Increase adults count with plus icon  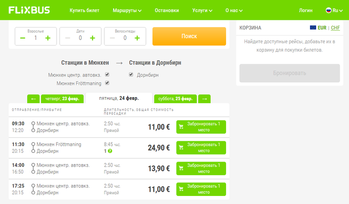click(x=48, y=38)
